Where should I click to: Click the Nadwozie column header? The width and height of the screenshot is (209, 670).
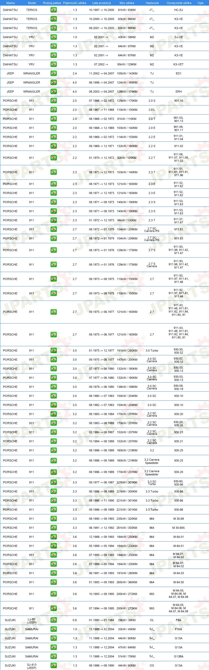[152, 3]
